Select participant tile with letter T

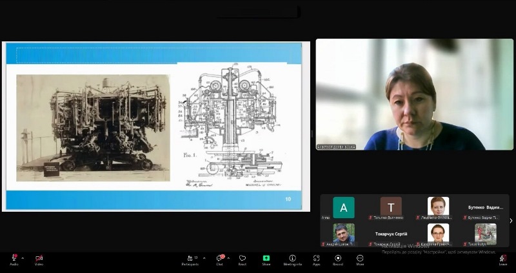point(391,208)
